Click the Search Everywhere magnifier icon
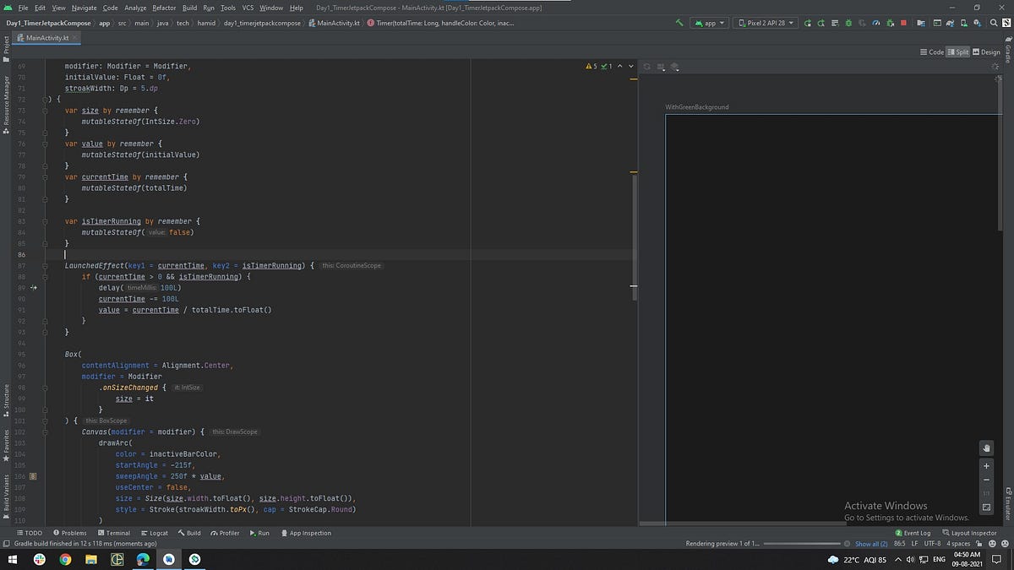Image resolution: width=1014 pixels, height=570 pixels. pos(994,23)
